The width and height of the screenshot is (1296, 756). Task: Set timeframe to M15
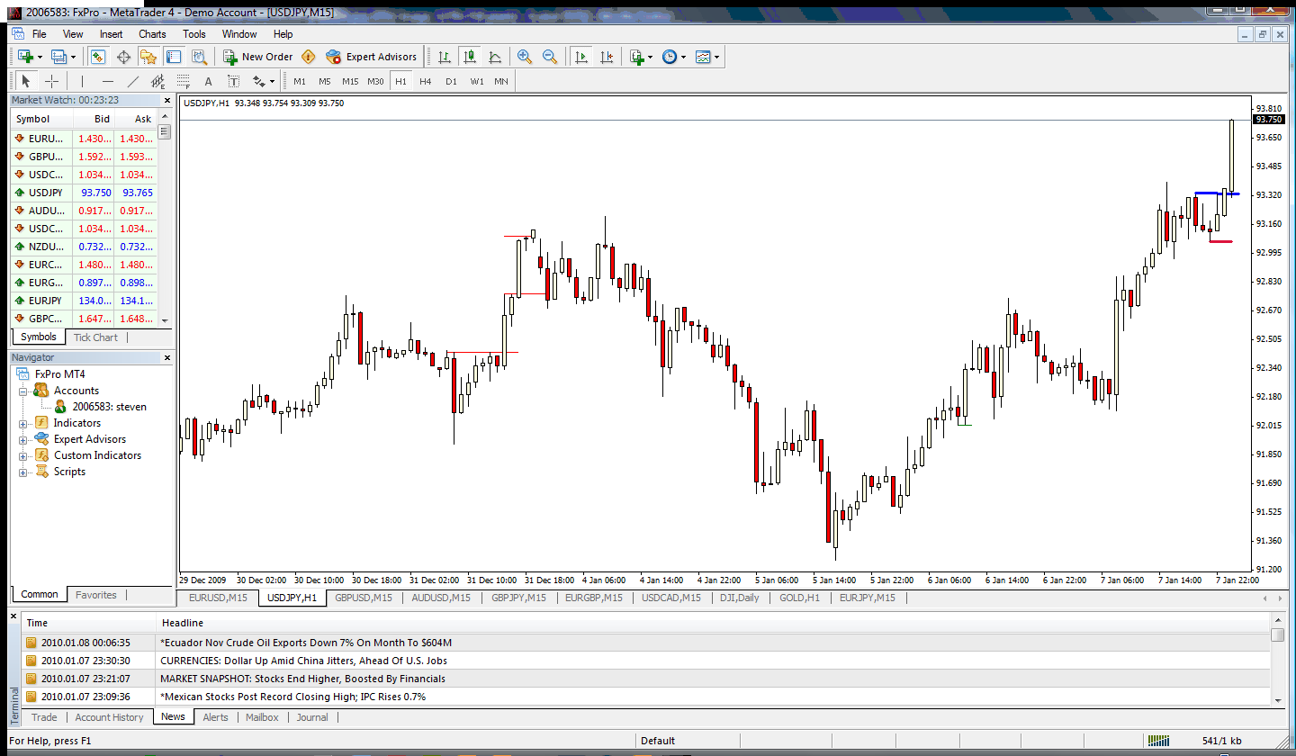coord(350,81)
